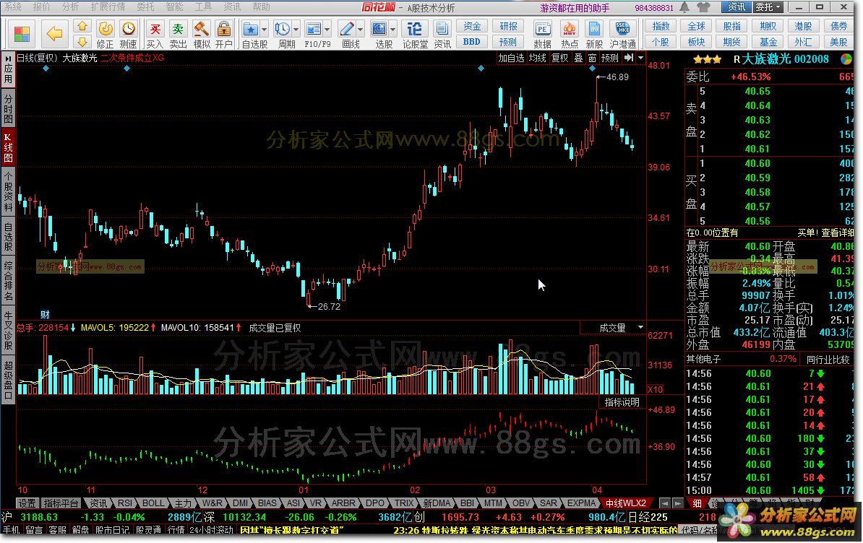Click the 资讯 news document icon
This screenshot has height=543, width=863.
[442, 34]
